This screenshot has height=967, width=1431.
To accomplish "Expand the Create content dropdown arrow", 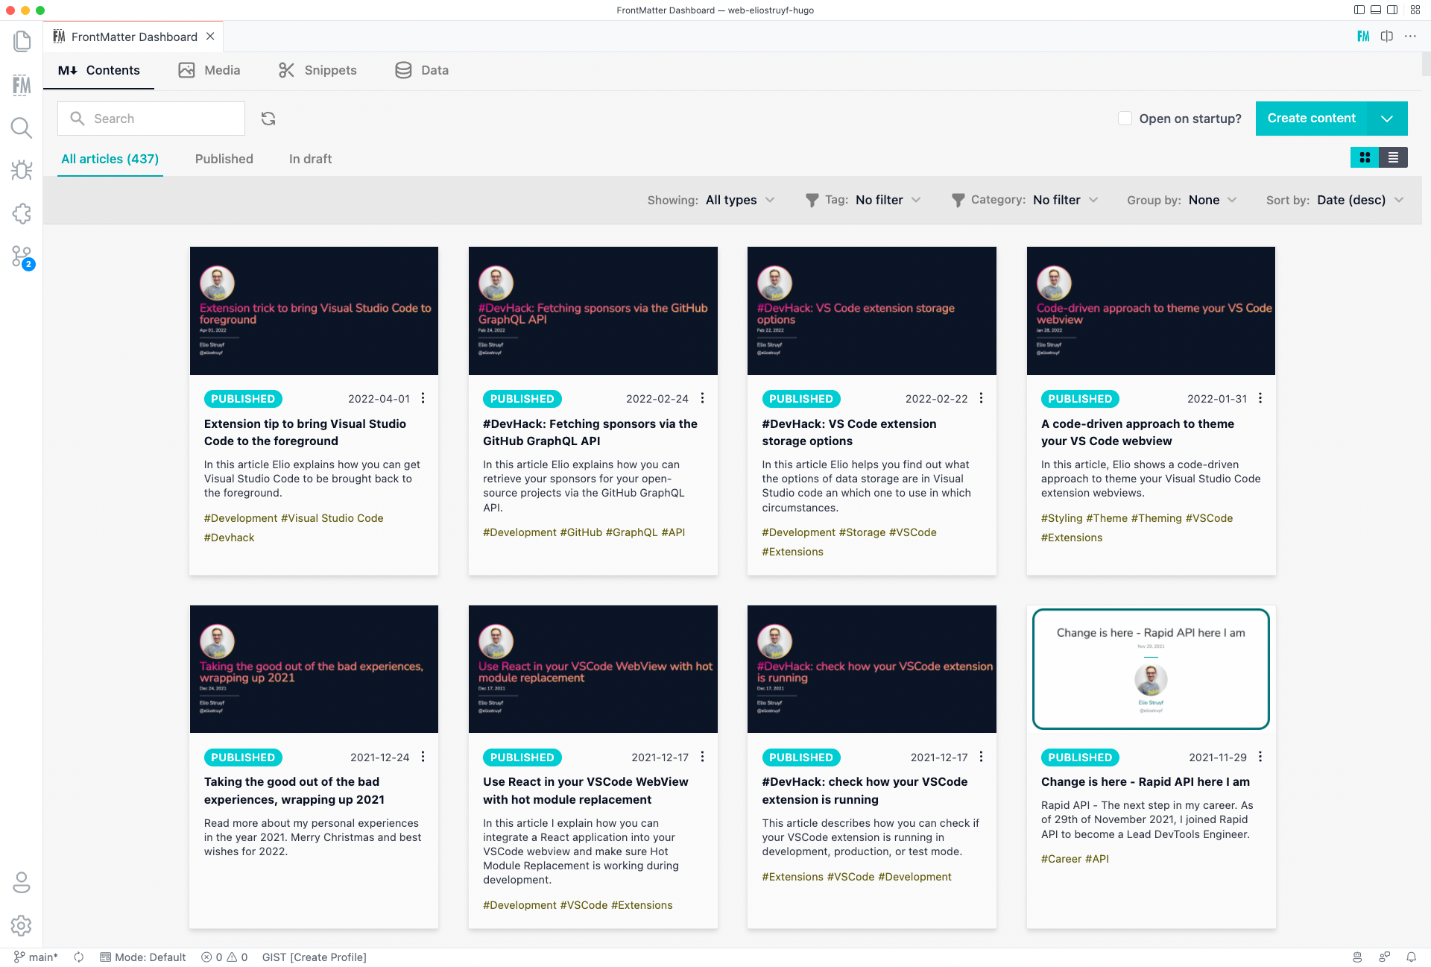I will tap(1387, 118).
